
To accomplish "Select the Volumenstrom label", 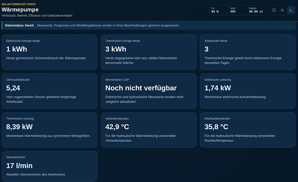I will pos(16,157).
